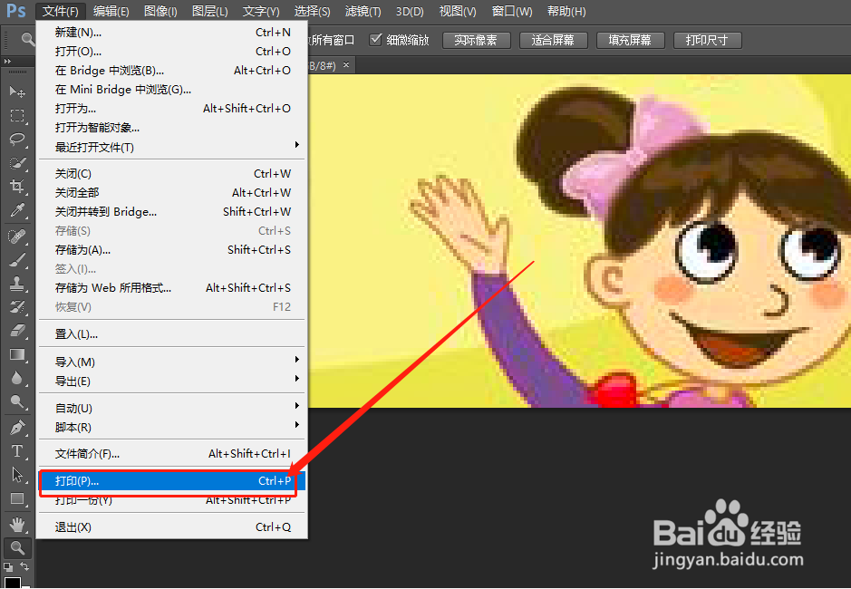Click the swap foreground/background colors icon
This screenshot has height=589, width=851.
point(24,566)
